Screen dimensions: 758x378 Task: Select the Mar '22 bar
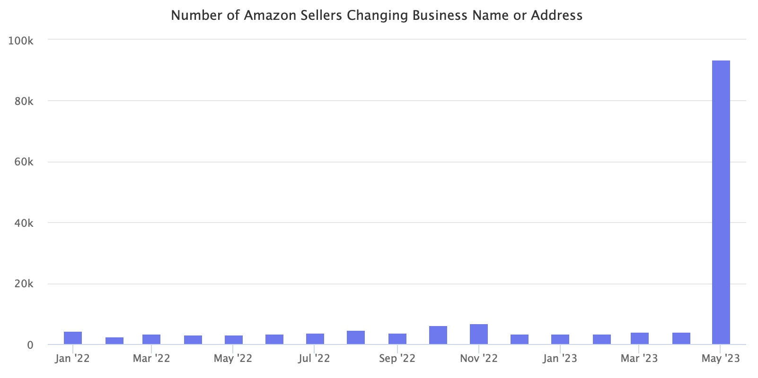point(151,339)
